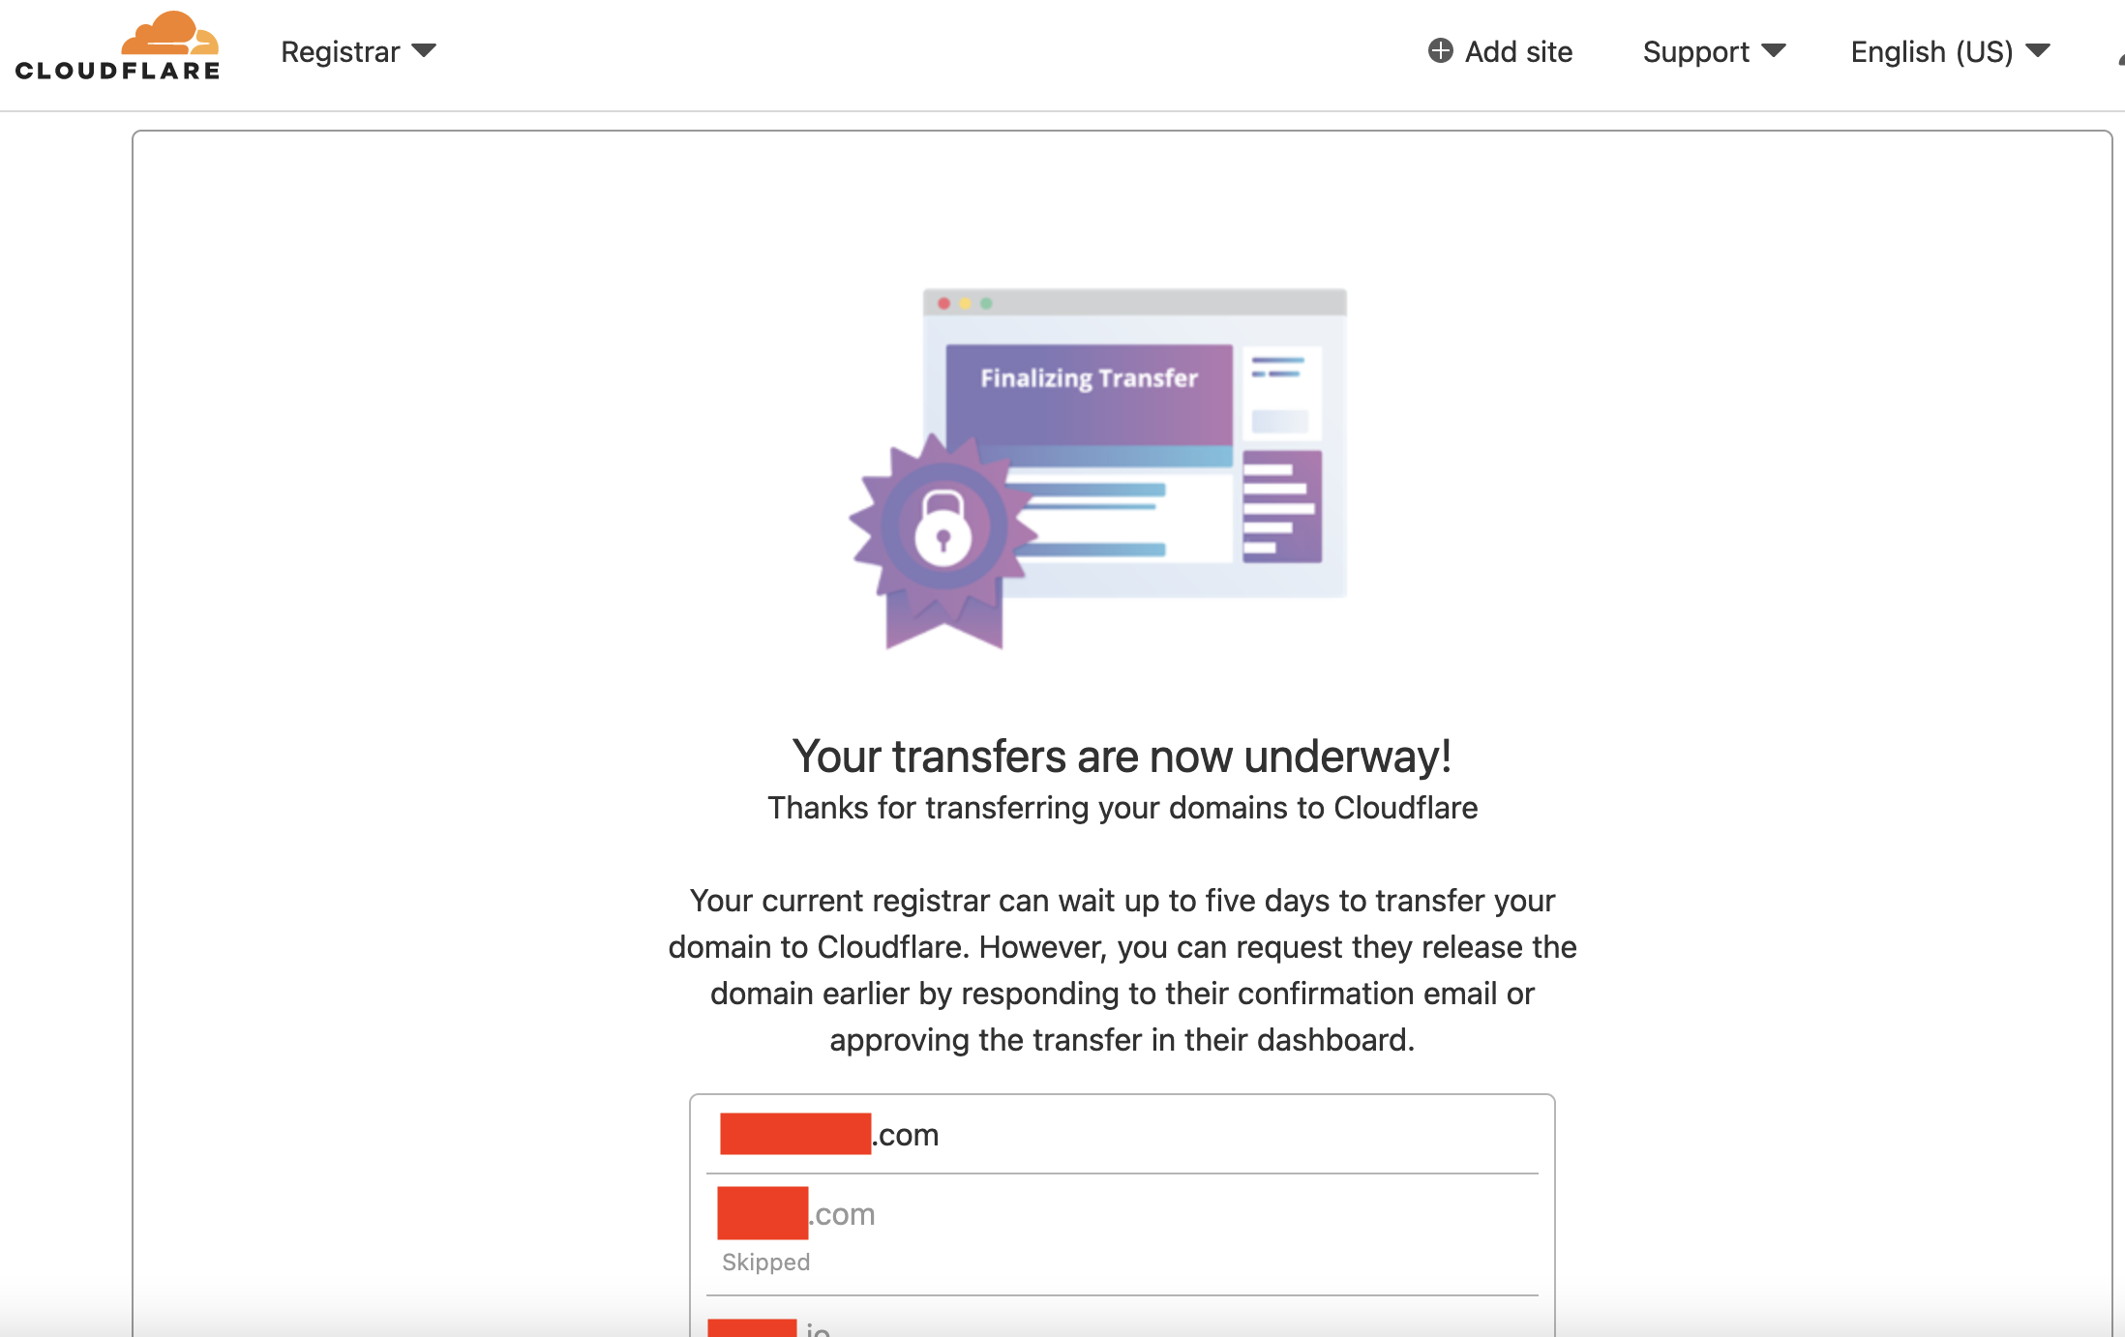Viewport: 2125px width, 1337px height.
Task: Click the browser window dots in illustration
Action: point(965,303)
